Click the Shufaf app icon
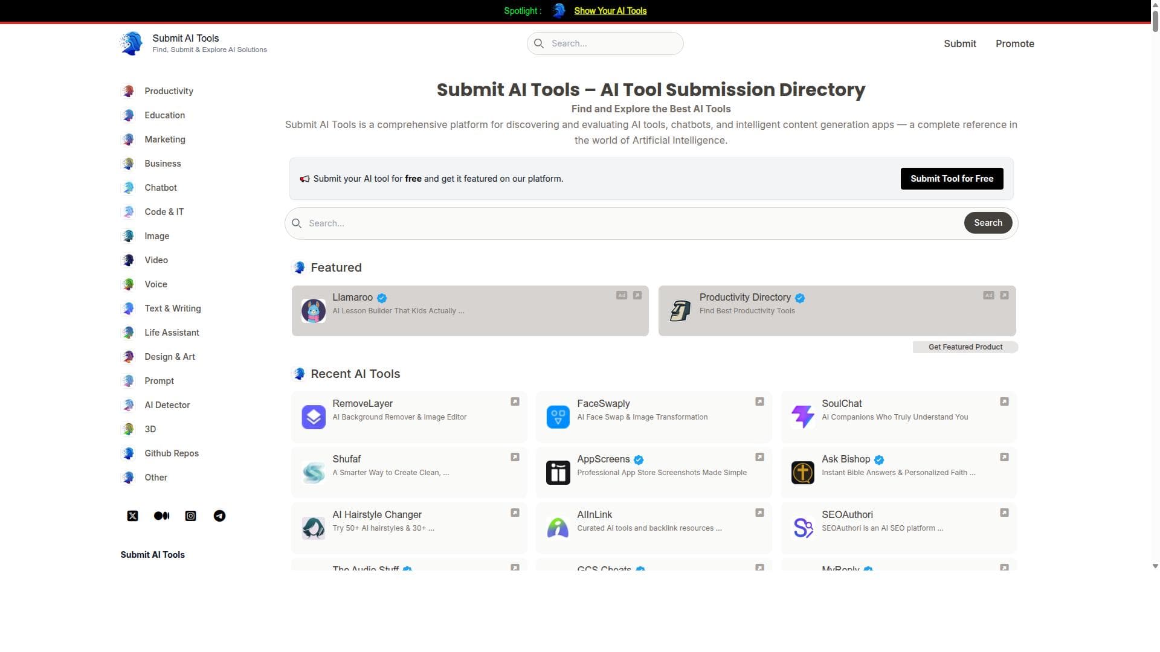The width and height of the screenshot is (1160, 652). pyautogui.click(x=314, y=473)
